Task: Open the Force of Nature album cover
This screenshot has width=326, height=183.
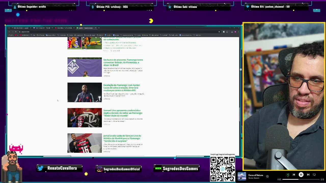Action: pyautogui.click(x=242, y=176)
